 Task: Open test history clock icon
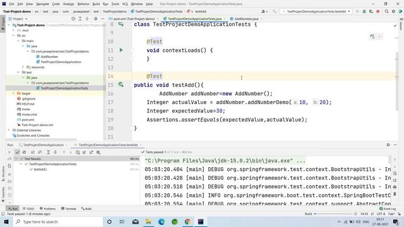(78, 153)
